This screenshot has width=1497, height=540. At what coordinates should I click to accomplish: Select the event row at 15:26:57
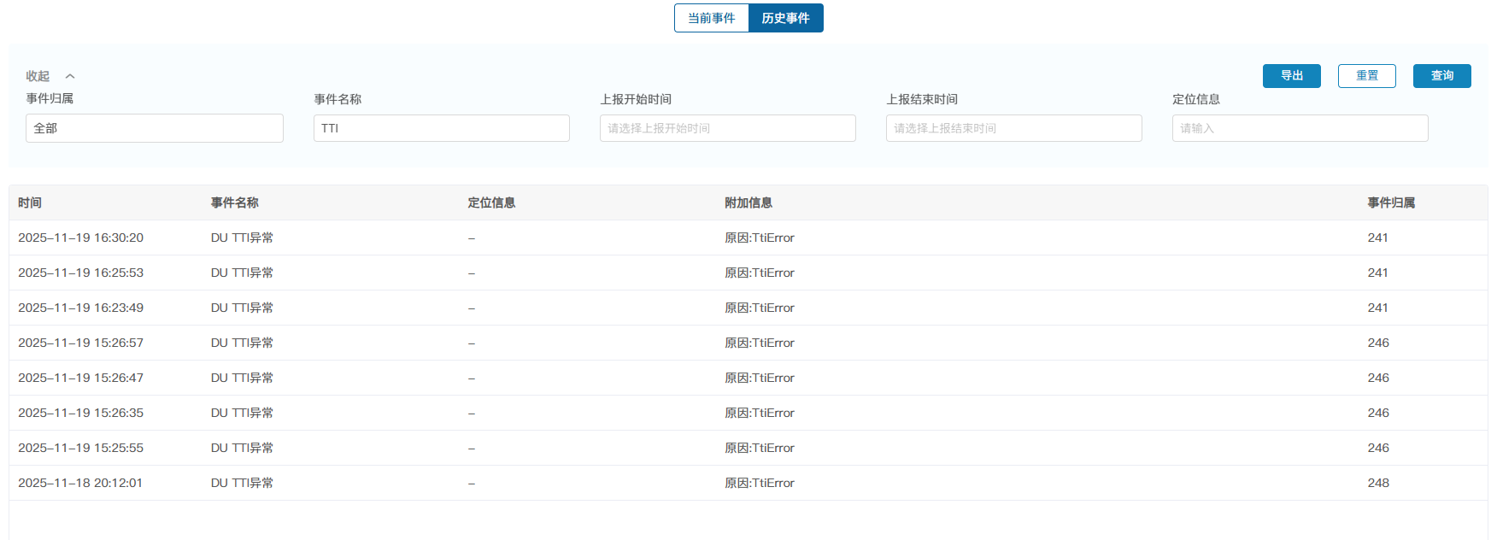tap(80, 343)
